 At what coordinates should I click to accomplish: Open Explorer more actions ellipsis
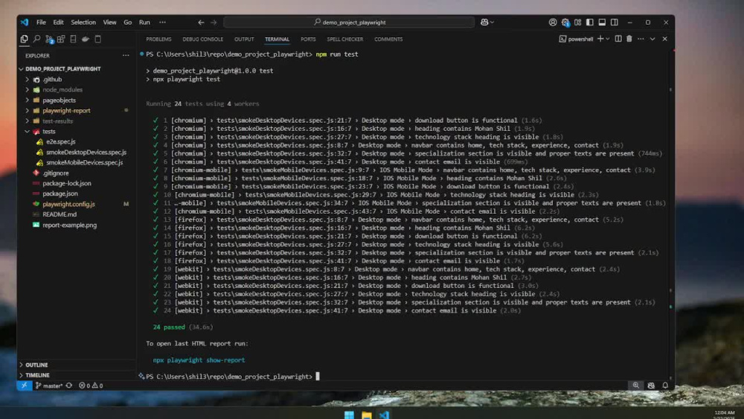pyautogui.click(x=126, y=56)
